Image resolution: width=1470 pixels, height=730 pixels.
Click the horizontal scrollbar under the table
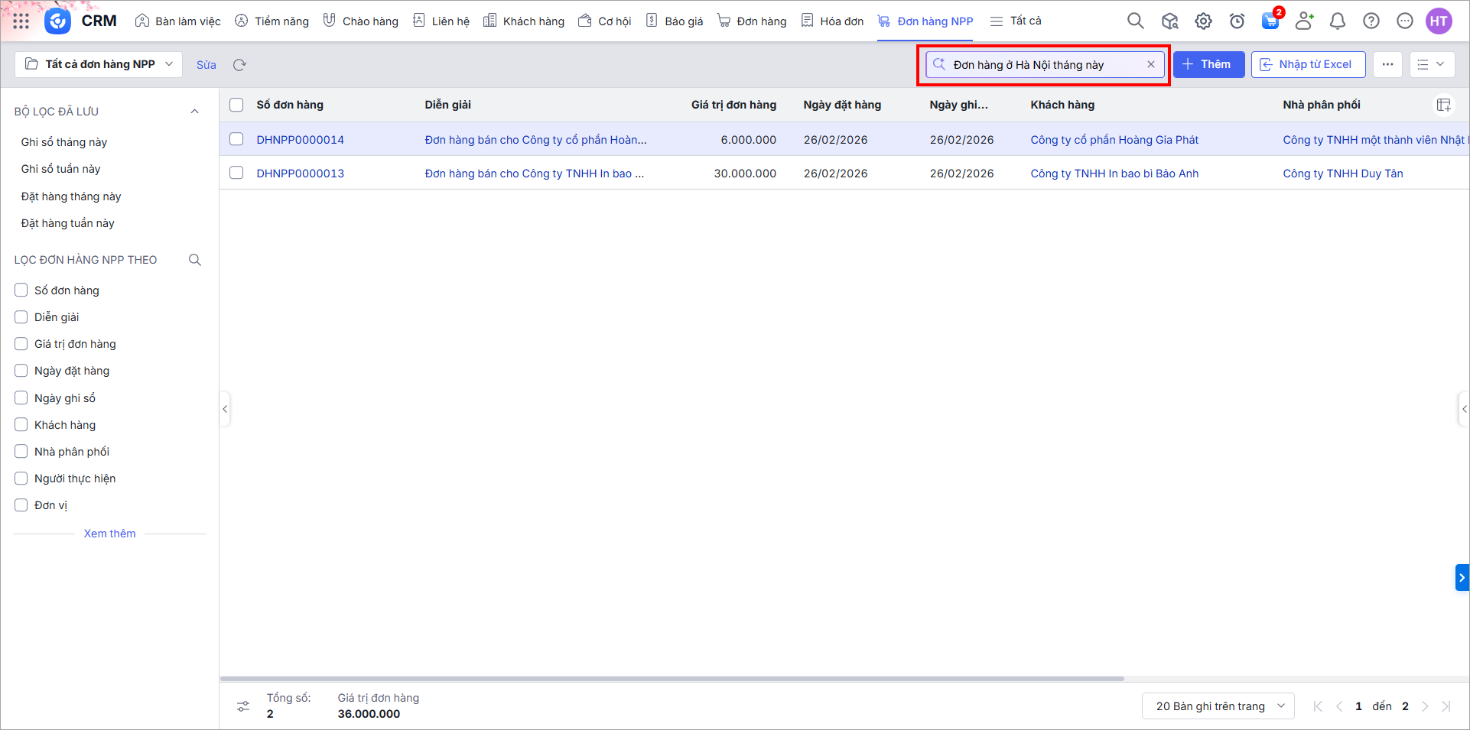click(x=672, y=679)
